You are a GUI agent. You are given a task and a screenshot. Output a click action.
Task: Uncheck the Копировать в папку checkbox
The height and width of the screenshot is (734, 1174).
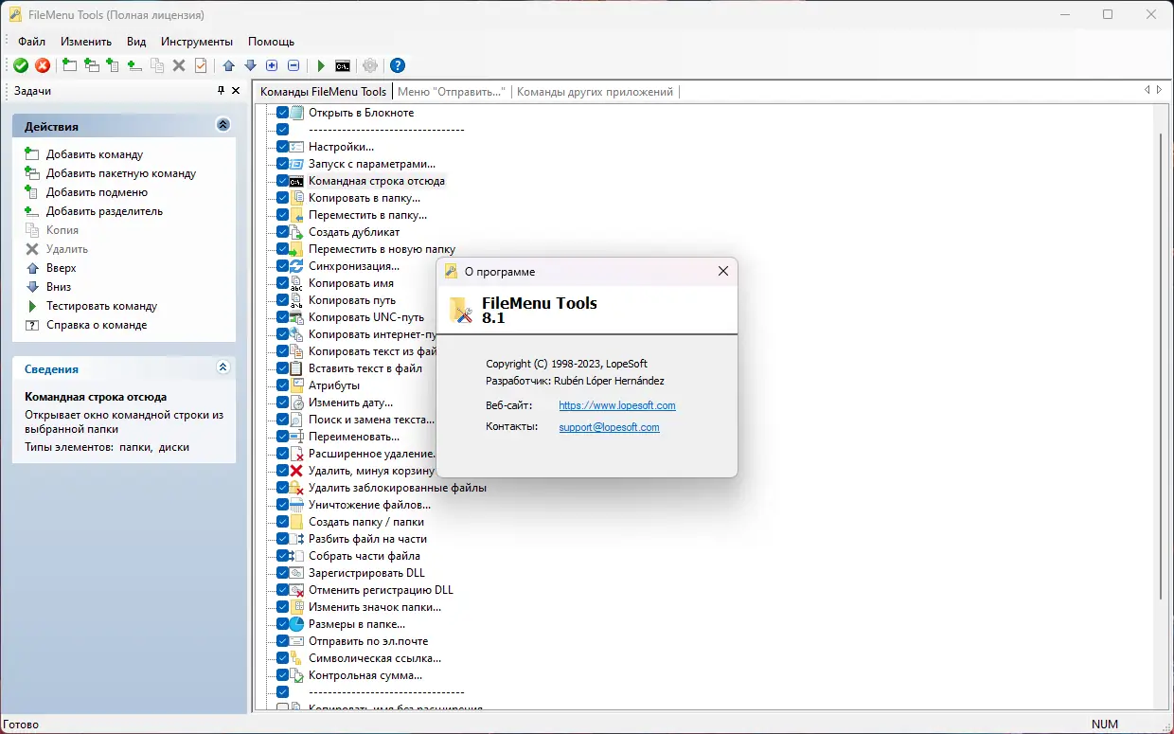tap(282, 198)
